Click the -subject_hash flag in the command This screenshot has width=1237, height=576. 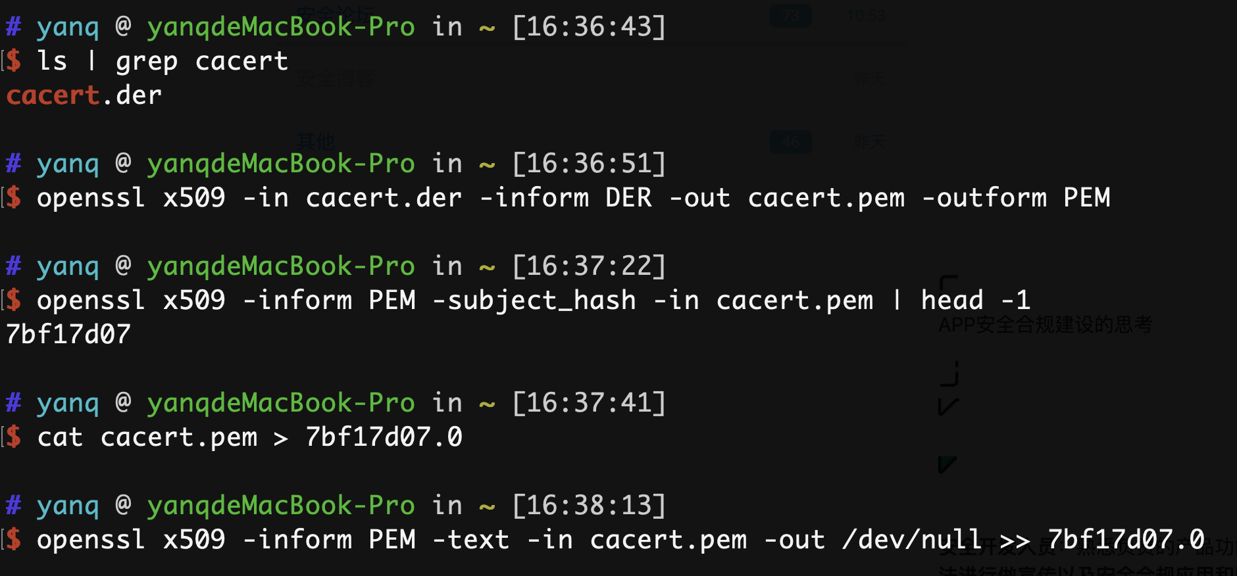click(x=534, y=300)
